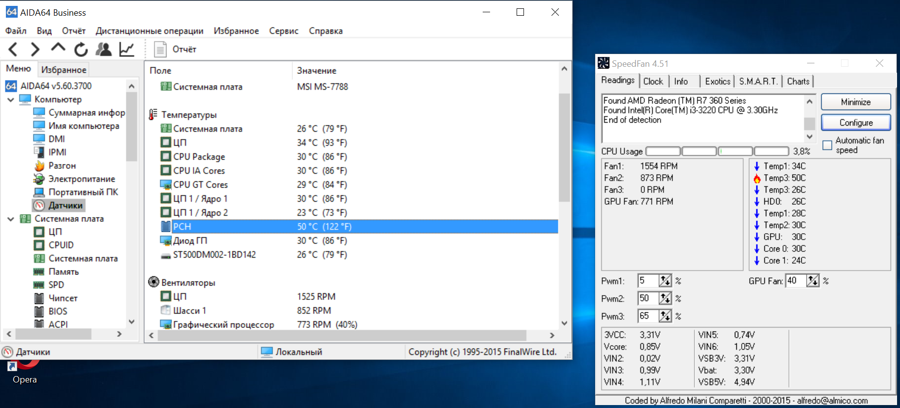
Task: Select the DMI tree item
Action: pos(49,139)
